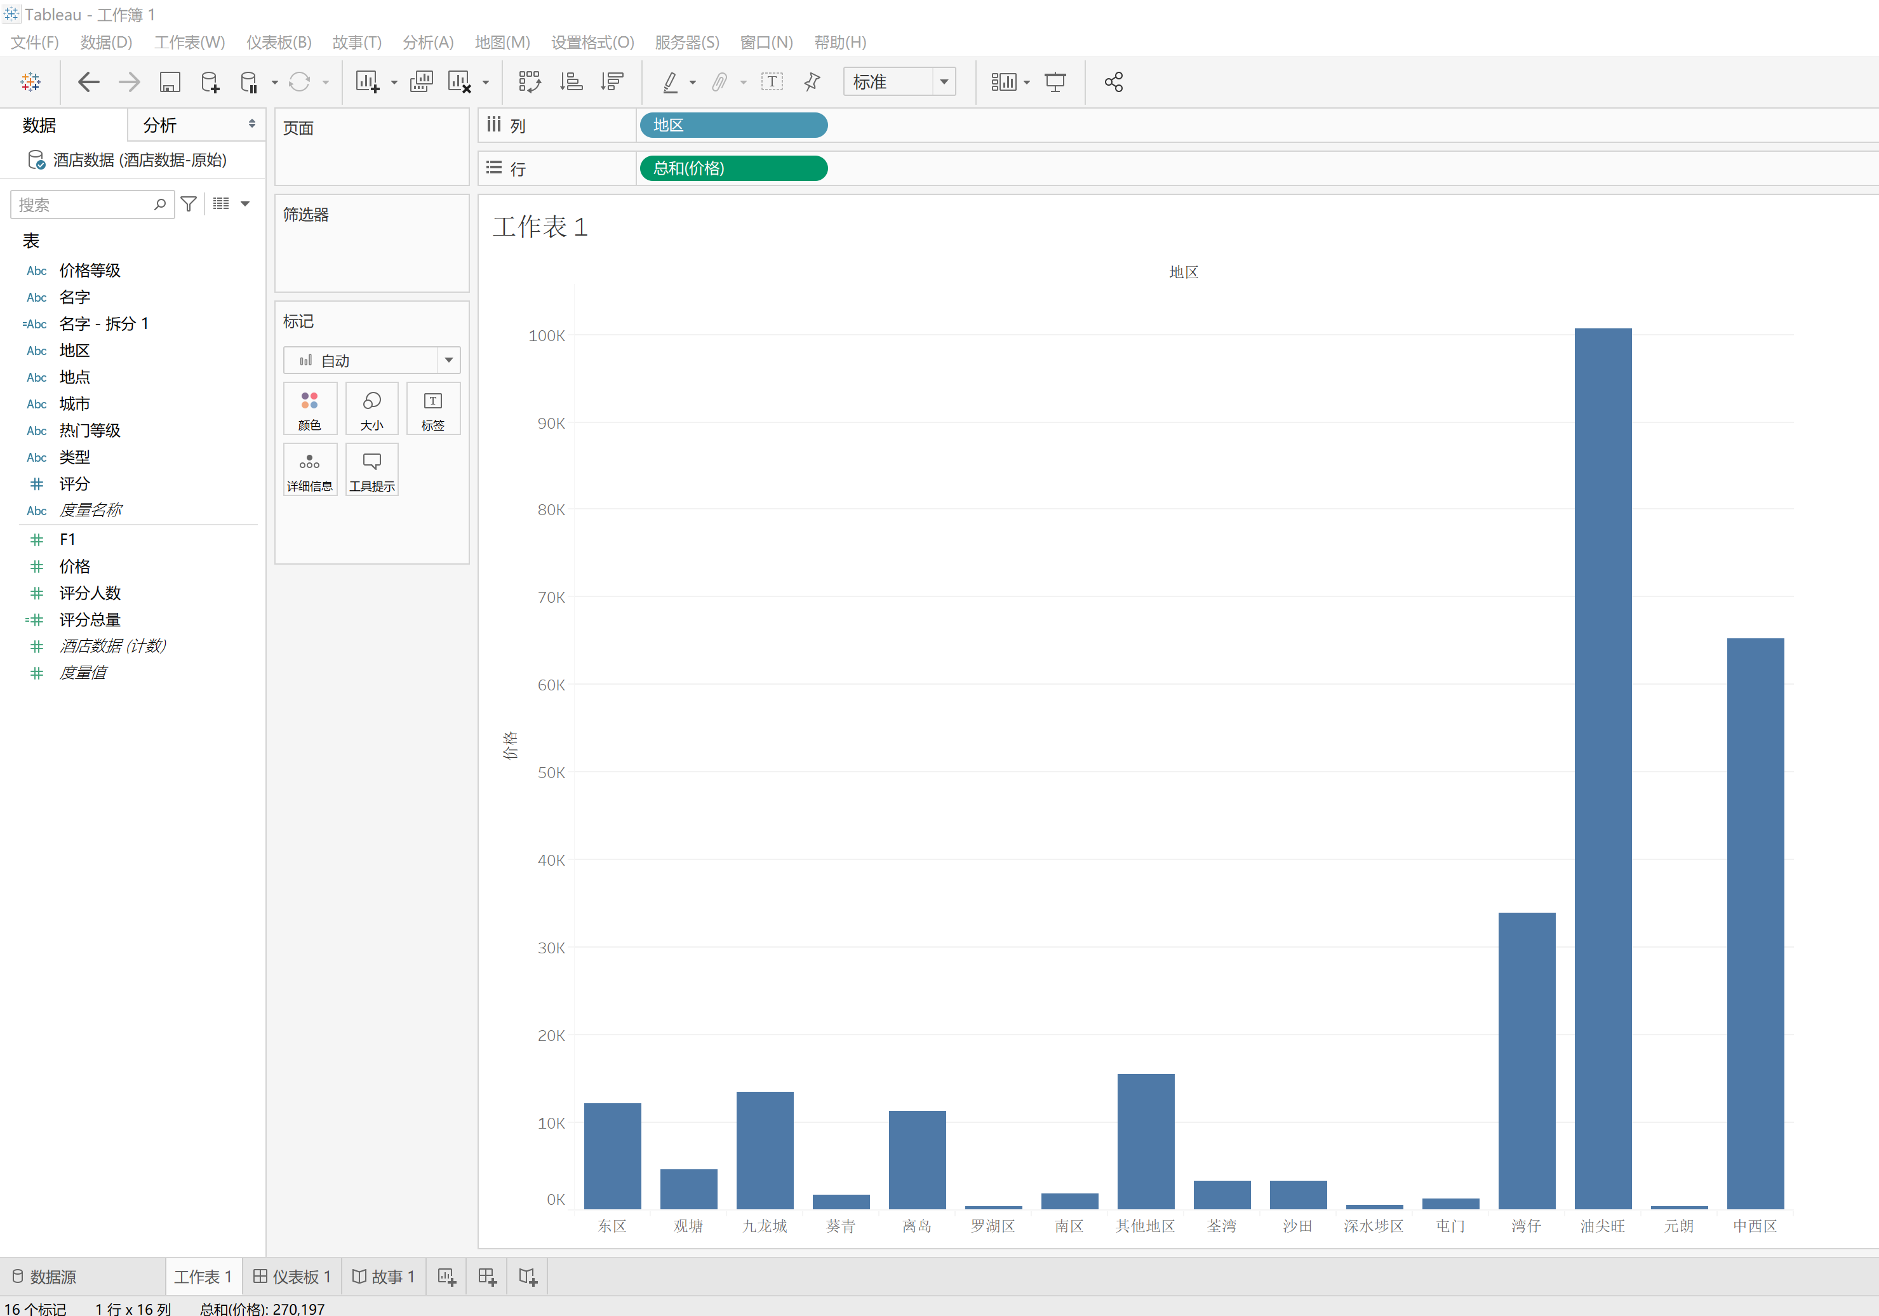Click the 油尖旺 bar in chart

click(1602, 769)
